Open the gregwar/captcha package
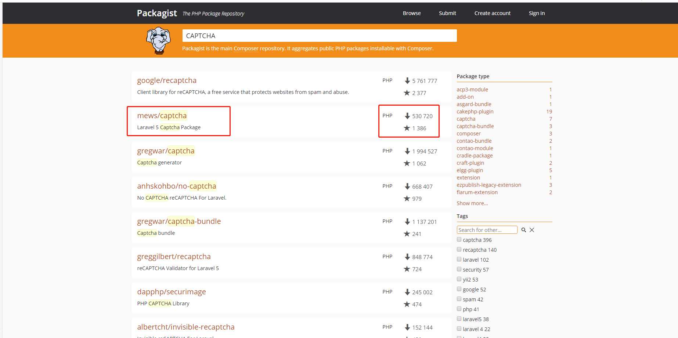This screenshot has width=678, height=338. [x=166, y=151]
